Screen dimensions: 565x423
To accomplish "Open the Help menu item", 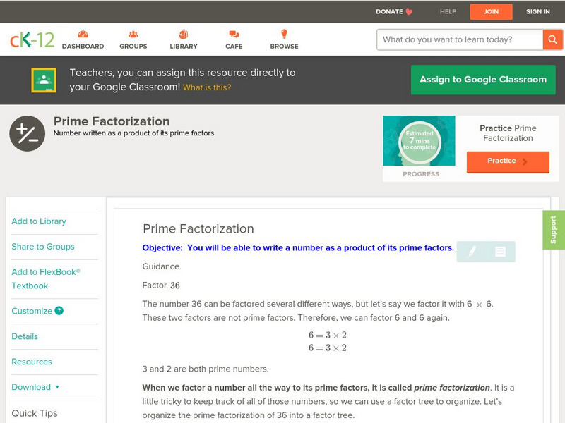I will pyautogui.click(x=448, y=11).
